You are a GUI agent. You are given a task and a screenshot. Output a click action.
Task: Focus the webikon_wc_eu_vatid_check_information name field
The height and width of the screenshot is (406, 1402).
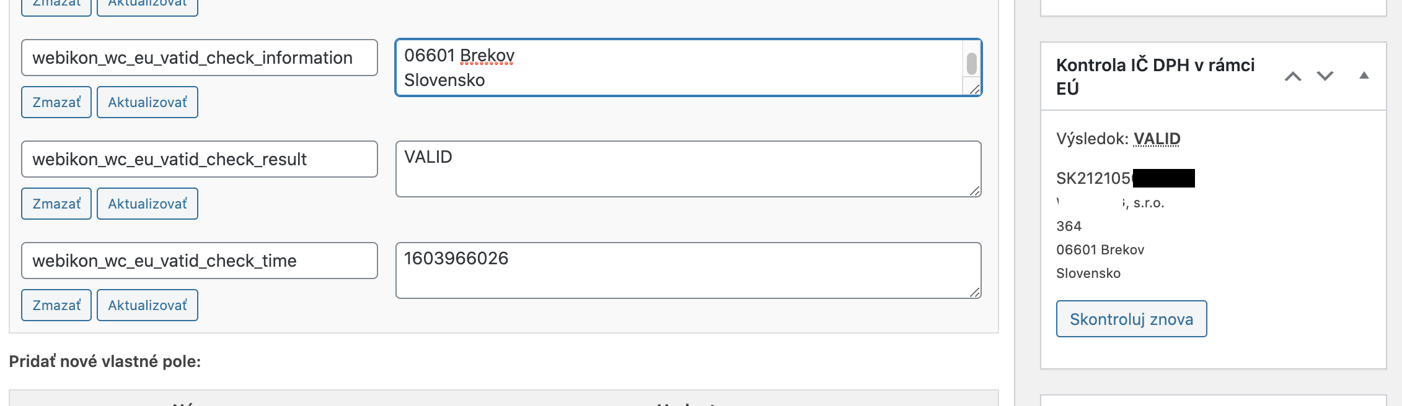click(x=199, y=58)
